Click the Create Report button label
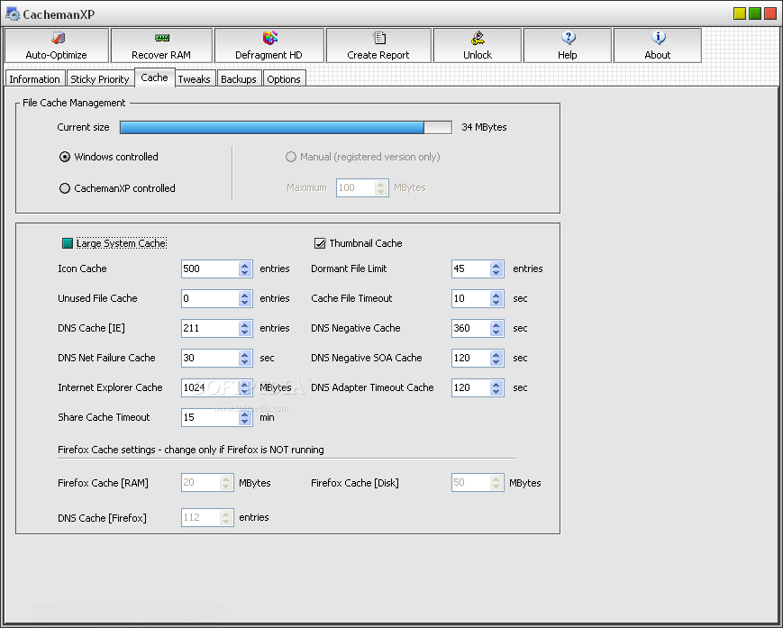The image size is (783, 628). click(x=378, y=55)
